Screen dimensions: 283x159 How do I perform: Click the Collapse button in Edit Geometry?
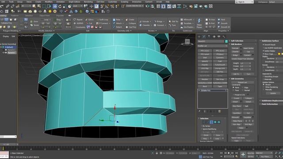pos(249,98)
